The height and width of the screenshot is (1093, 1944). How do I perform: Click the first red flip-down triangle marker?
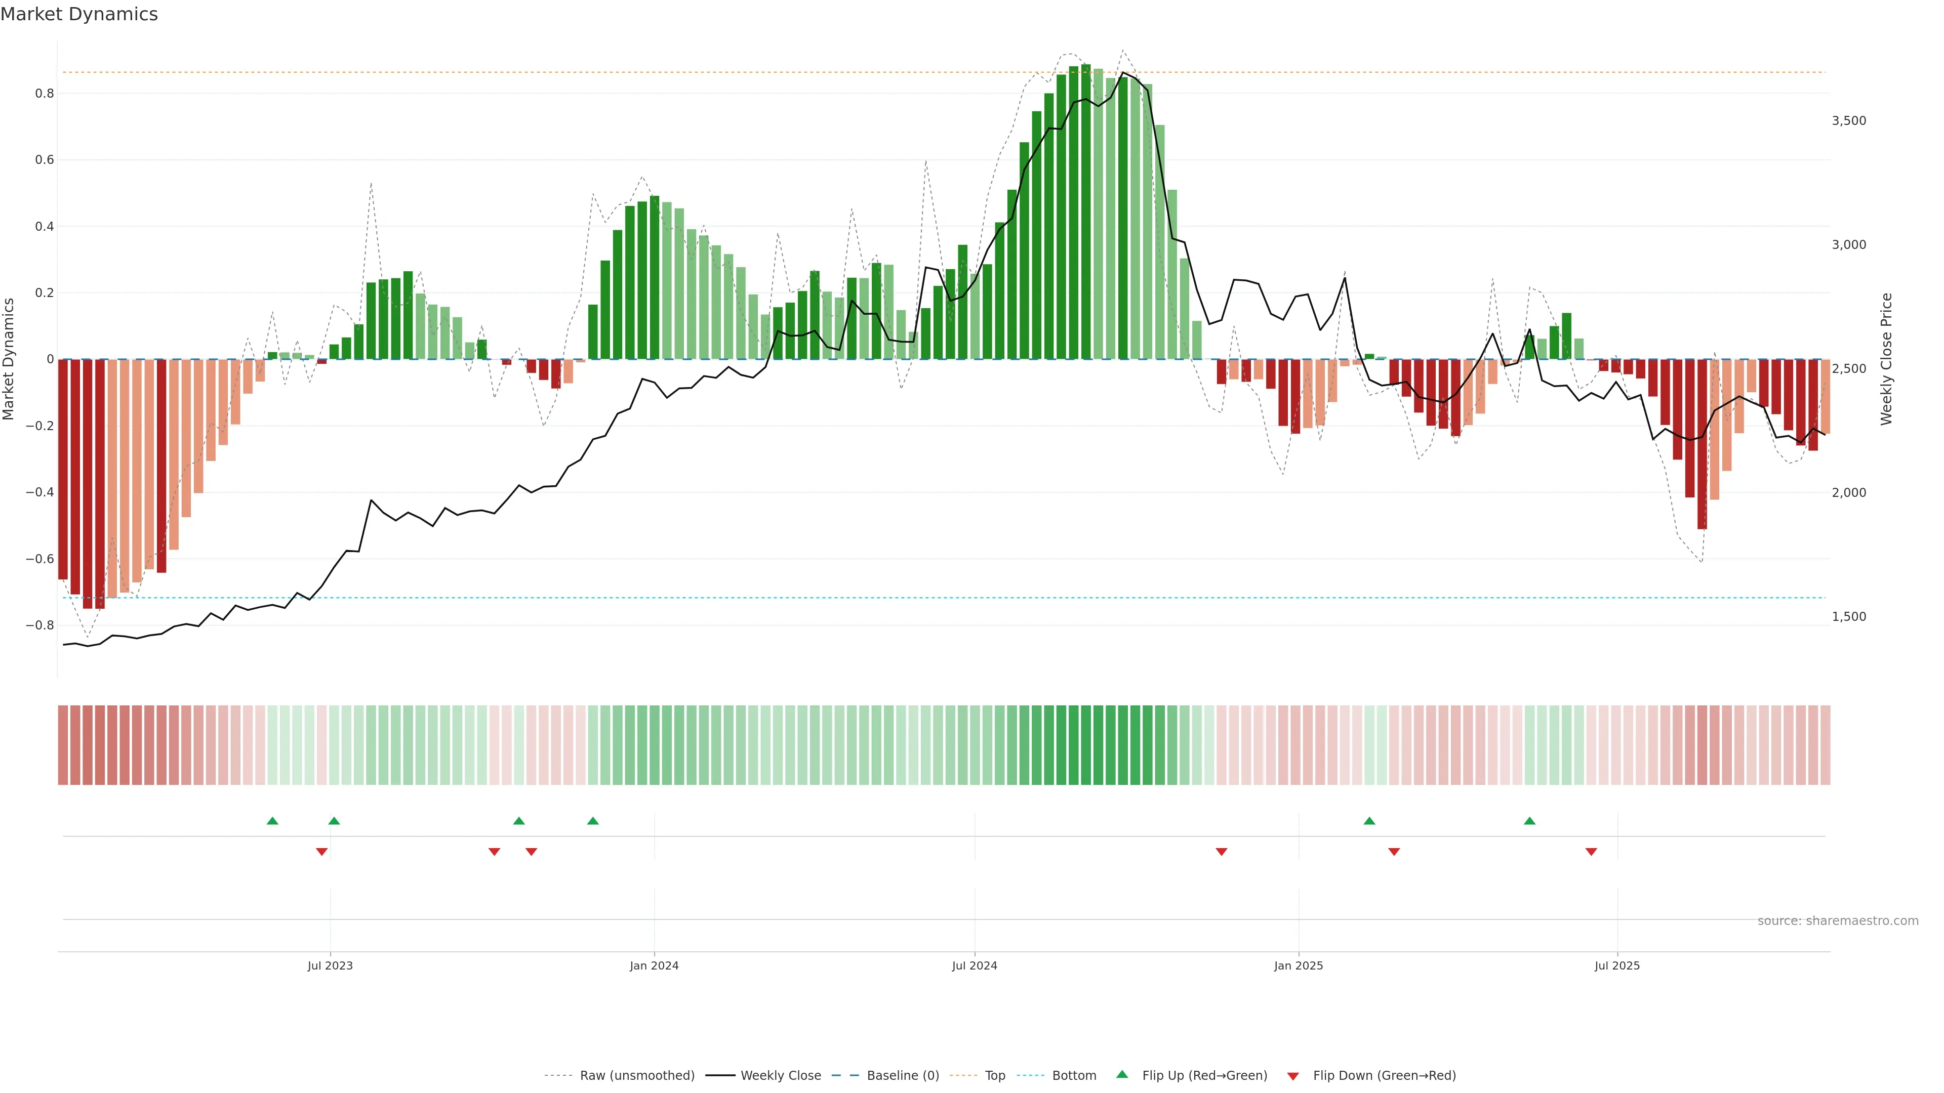[321, 852]
